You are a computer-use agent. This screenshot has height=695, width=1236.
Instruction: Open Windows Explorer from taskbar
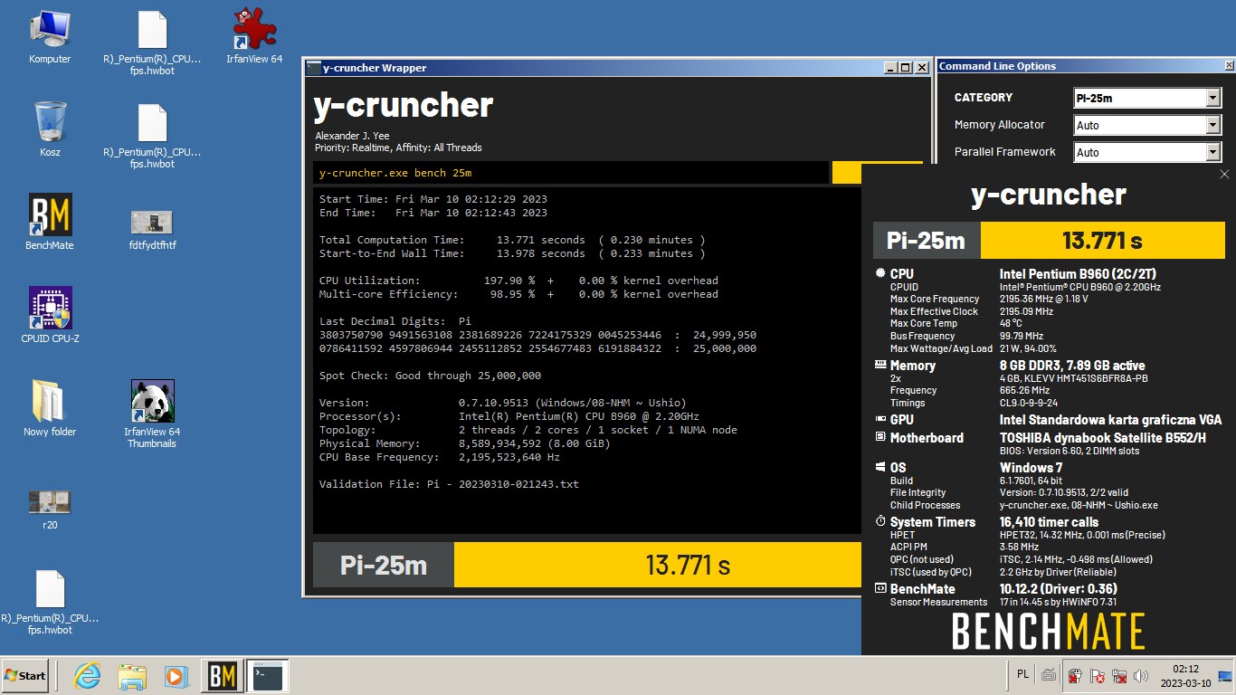(x=132, y=675)
